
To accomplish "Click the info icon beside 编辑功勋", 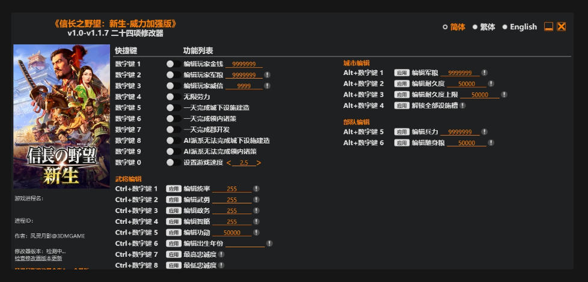I will click(x=256, y=232).
